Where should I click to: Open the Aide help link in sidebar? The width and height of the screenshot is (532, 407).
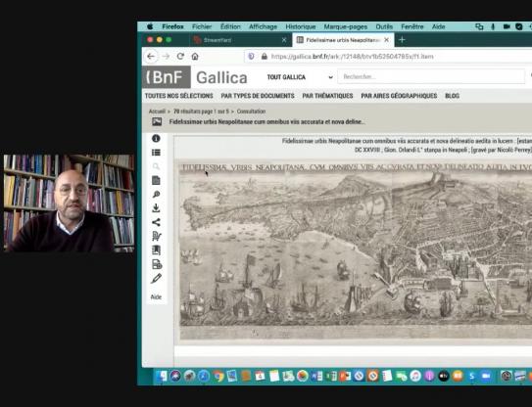click(x=156, y=297)
